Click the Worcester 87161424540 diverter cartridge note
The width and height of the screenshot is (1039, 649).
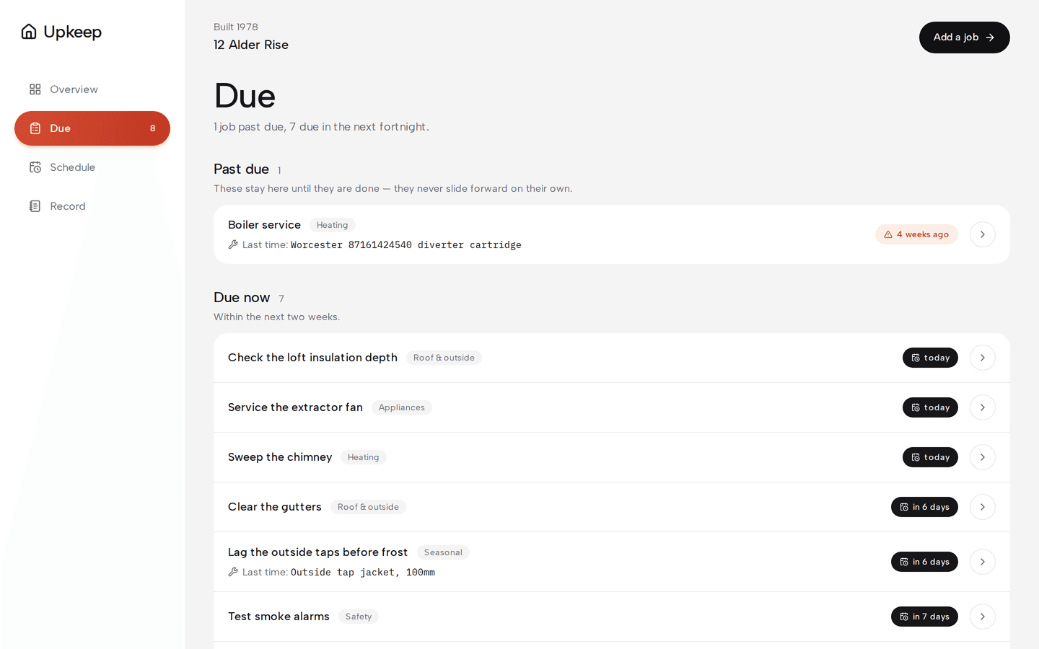pyautogui.click(x=405, y=245)
